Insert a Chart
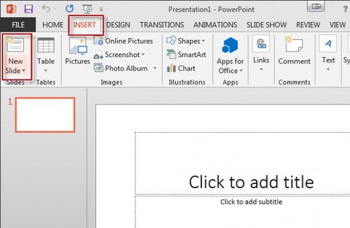This screenshot has height=228, width=350. click(181, 68)
